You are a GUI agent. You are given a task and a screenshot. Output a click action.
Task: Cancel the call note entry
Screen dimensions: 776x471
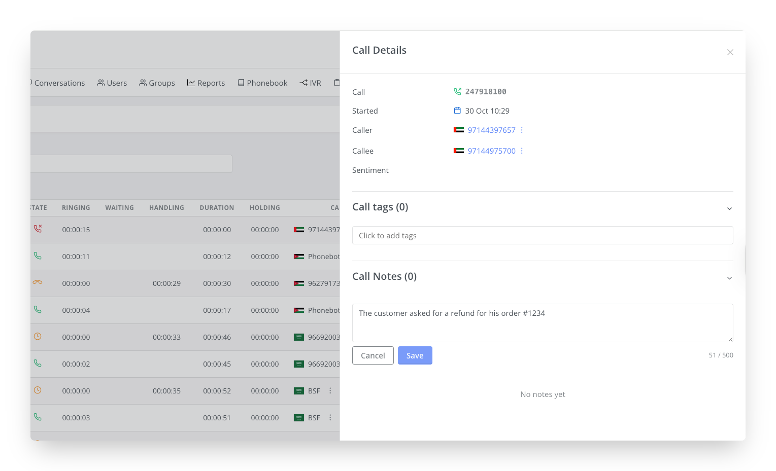373,355
